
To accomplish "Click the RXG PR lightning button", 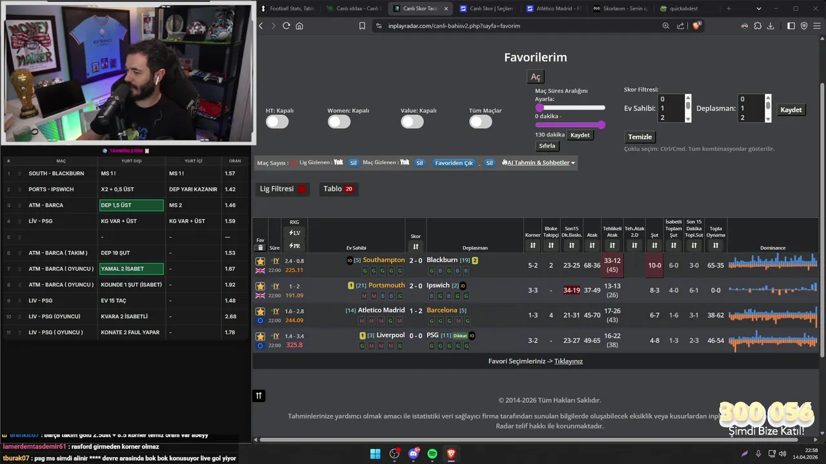I will pyautogui.click(x=294, y=246).
